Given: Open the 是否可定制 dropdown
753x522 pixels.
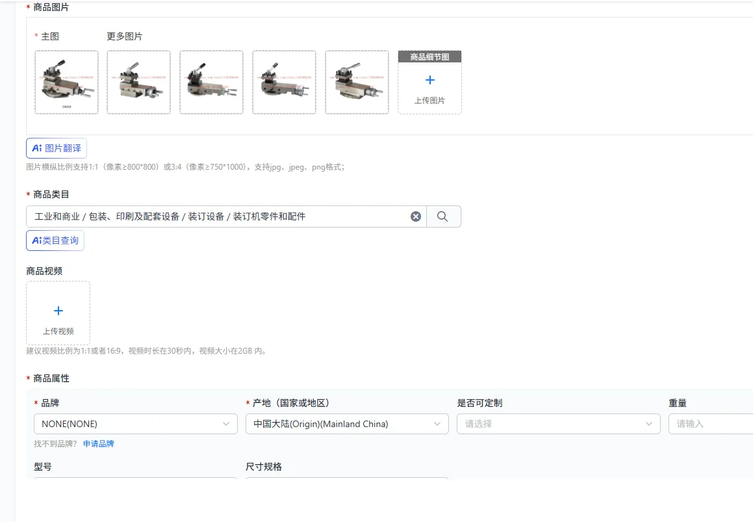Looking at the screenshot, I should tap(559, 424).
